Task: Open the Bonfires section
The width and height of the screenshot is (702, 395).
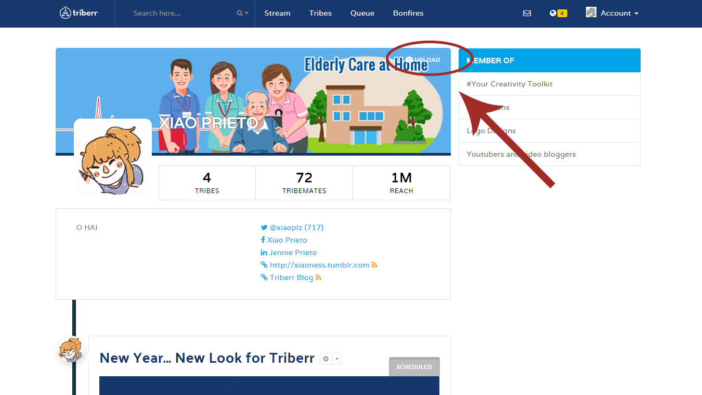Action: pos(408,14)
